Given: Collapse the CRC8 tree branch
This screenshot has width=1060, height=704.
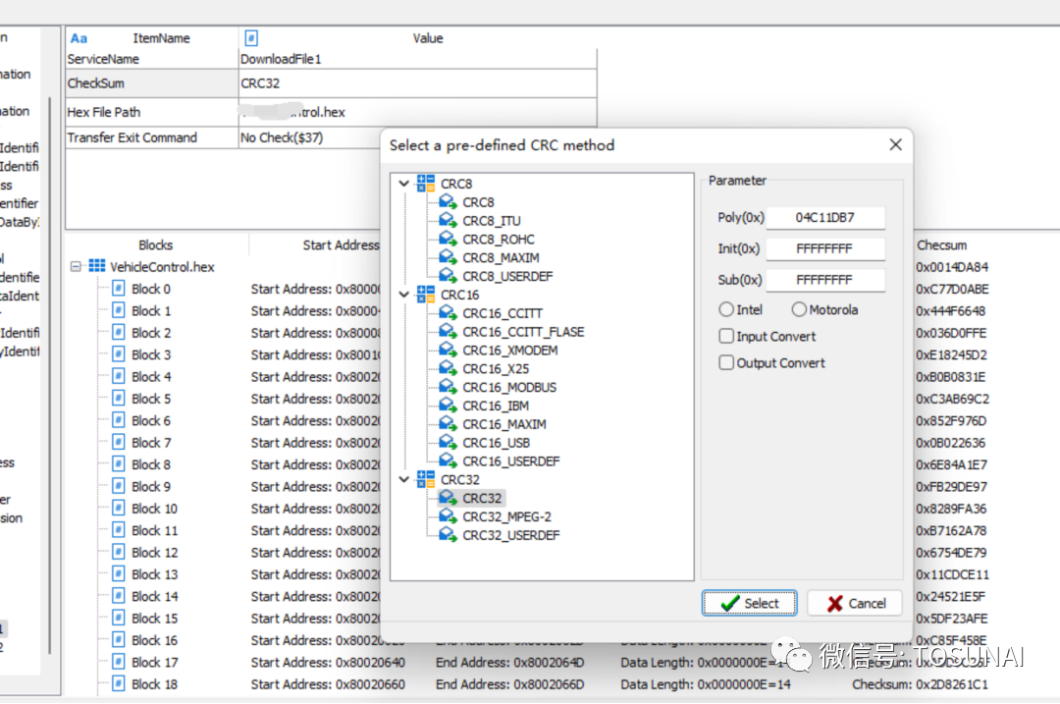Looking at the screenshot, I should tap(403, 183).
